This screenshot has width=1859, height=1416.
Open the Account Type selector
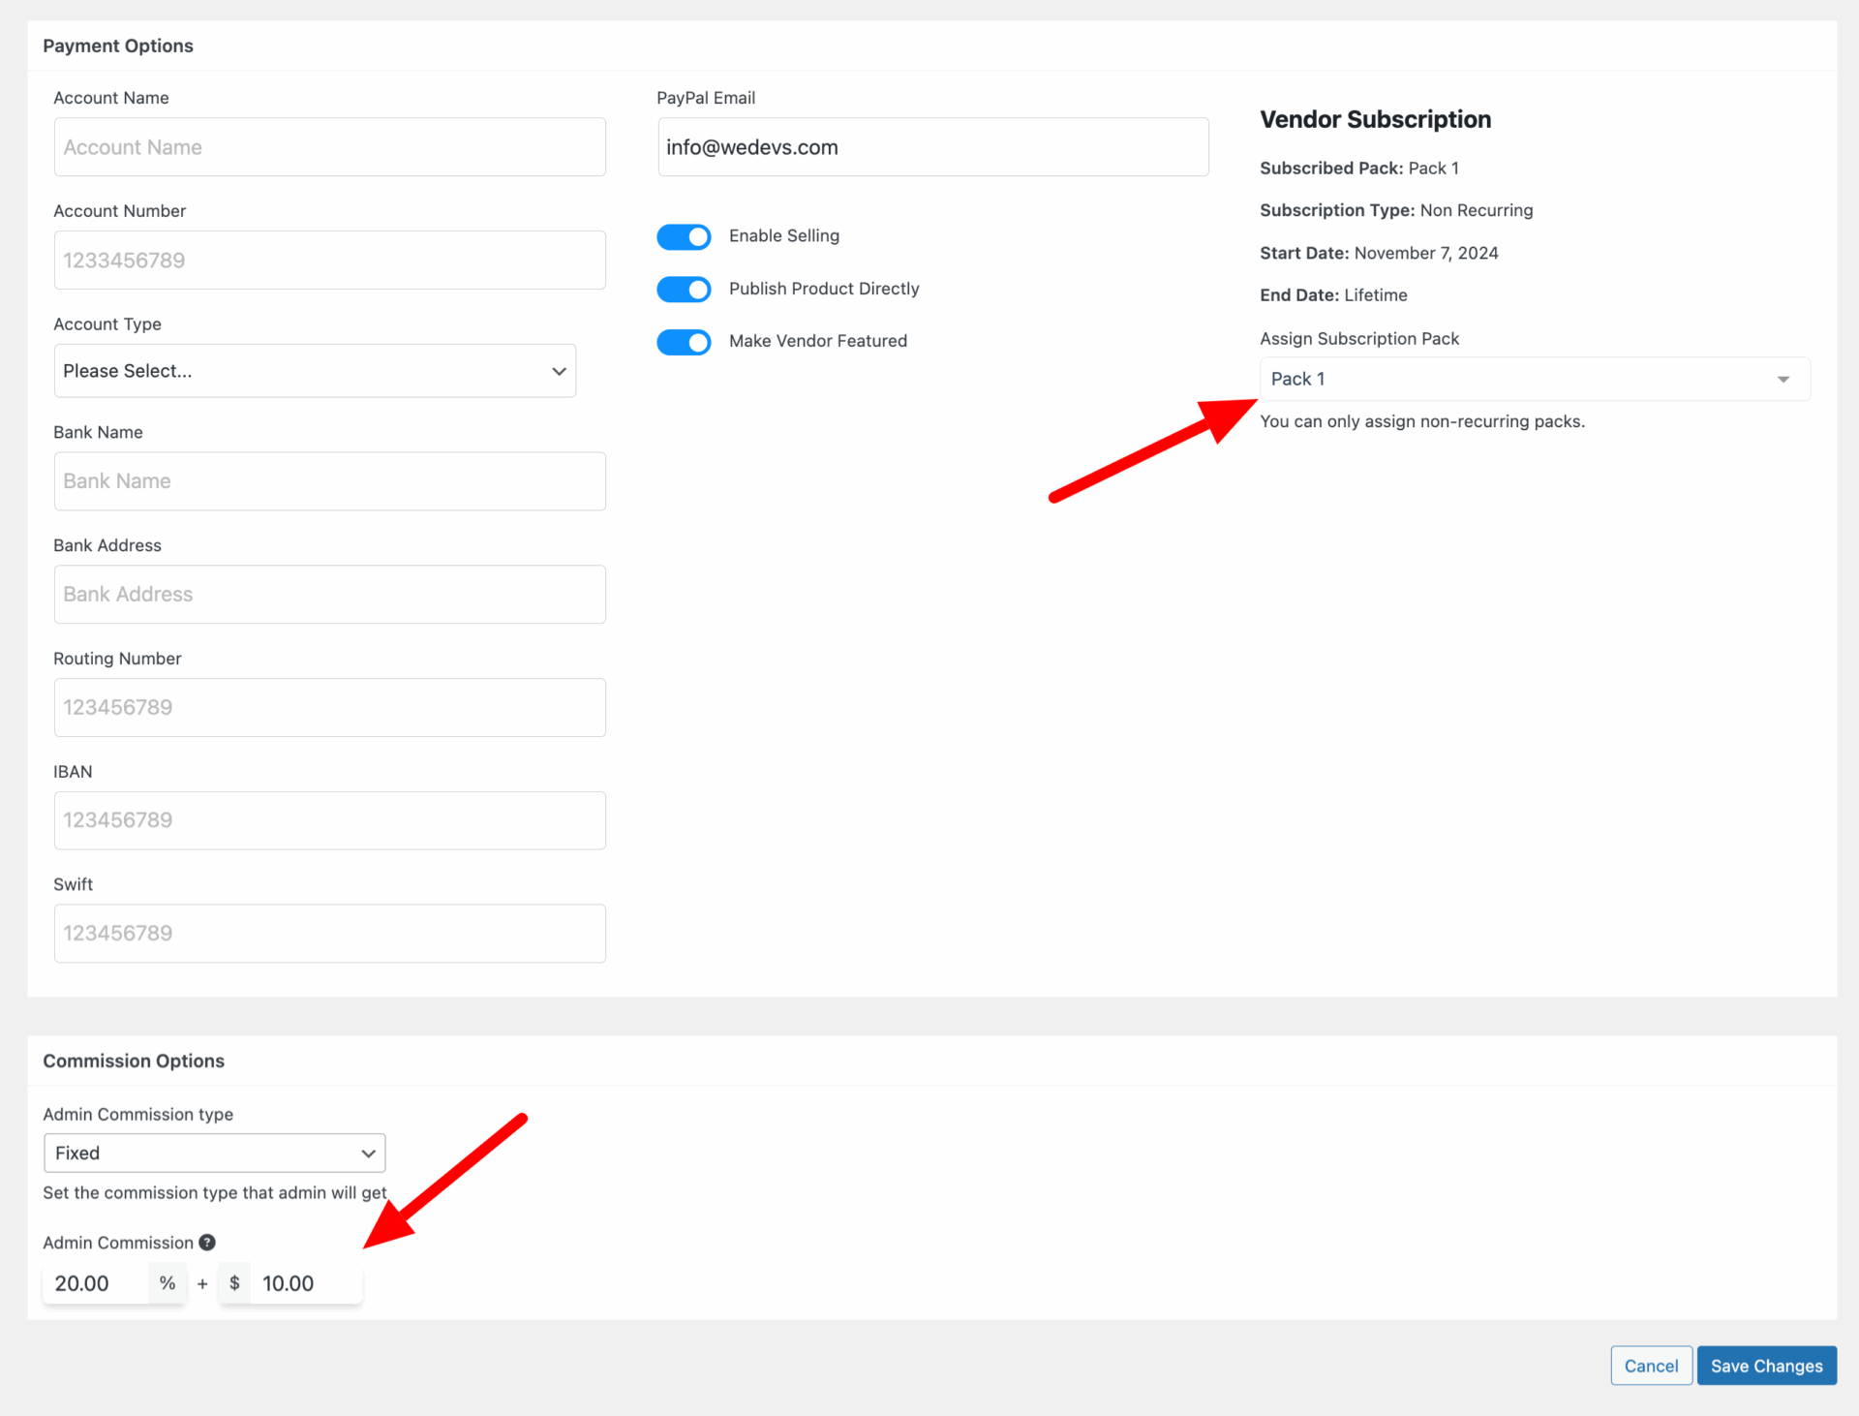pos(313,370)
